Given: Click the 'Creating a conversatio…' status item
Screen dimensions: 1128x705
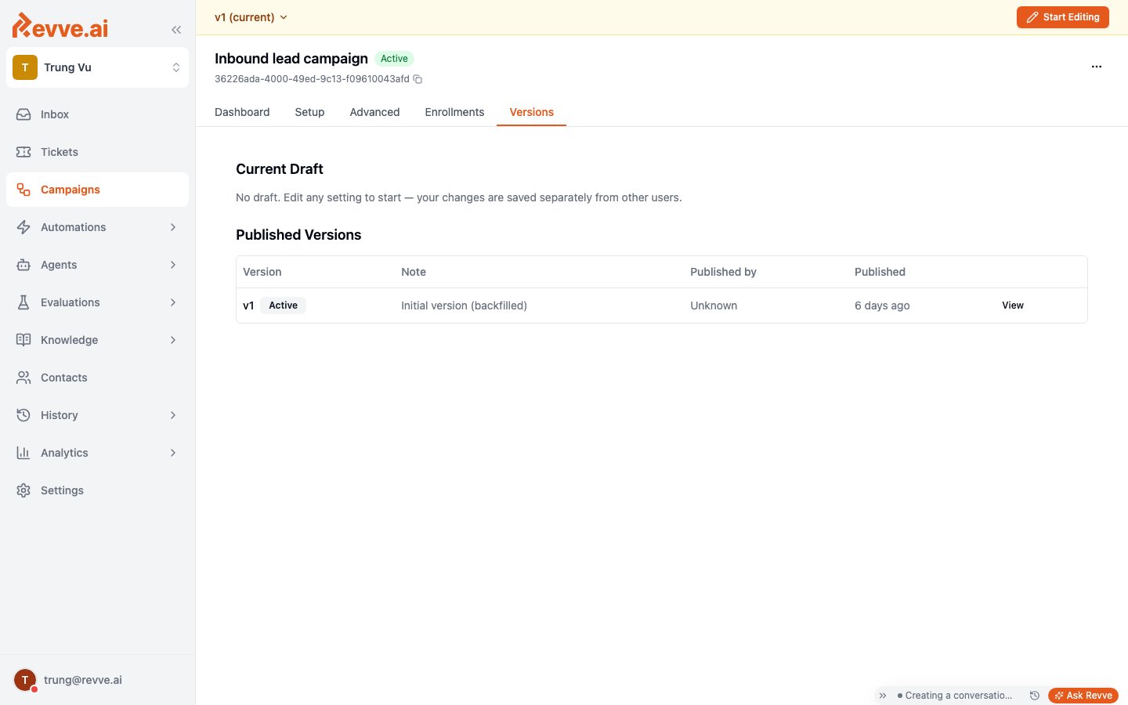Looking at the screenshot, I should click(955, 696).
